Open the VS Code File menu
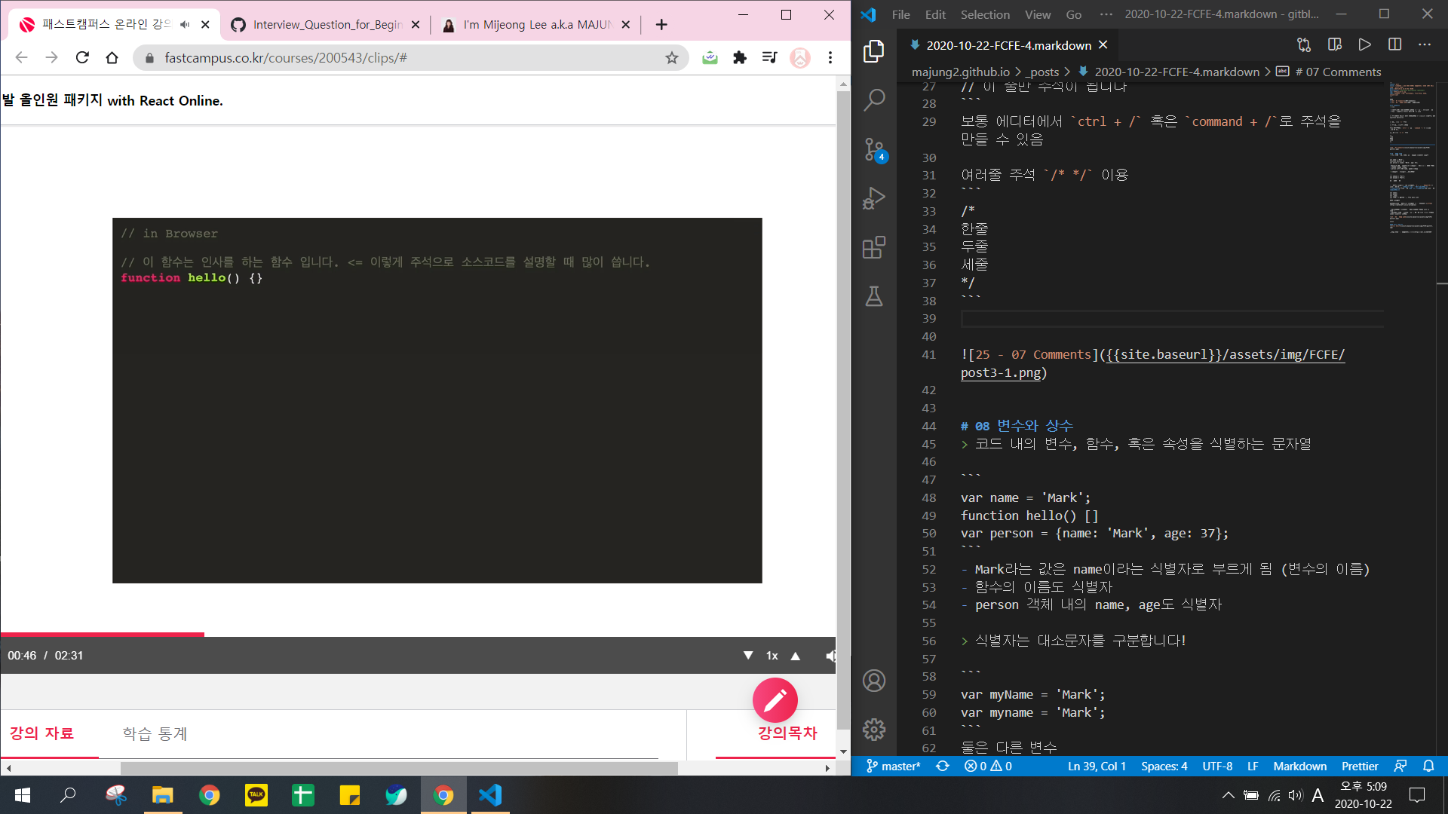 (x=900, y=14)
